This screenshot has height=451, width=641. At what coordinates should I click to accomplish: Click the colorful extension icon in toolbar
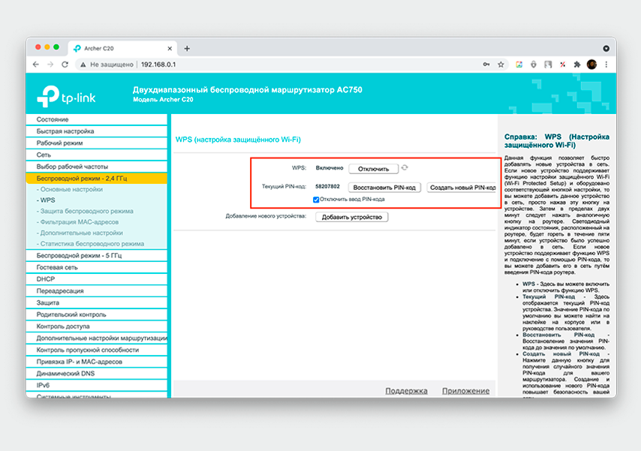click(x=519, y=65)
